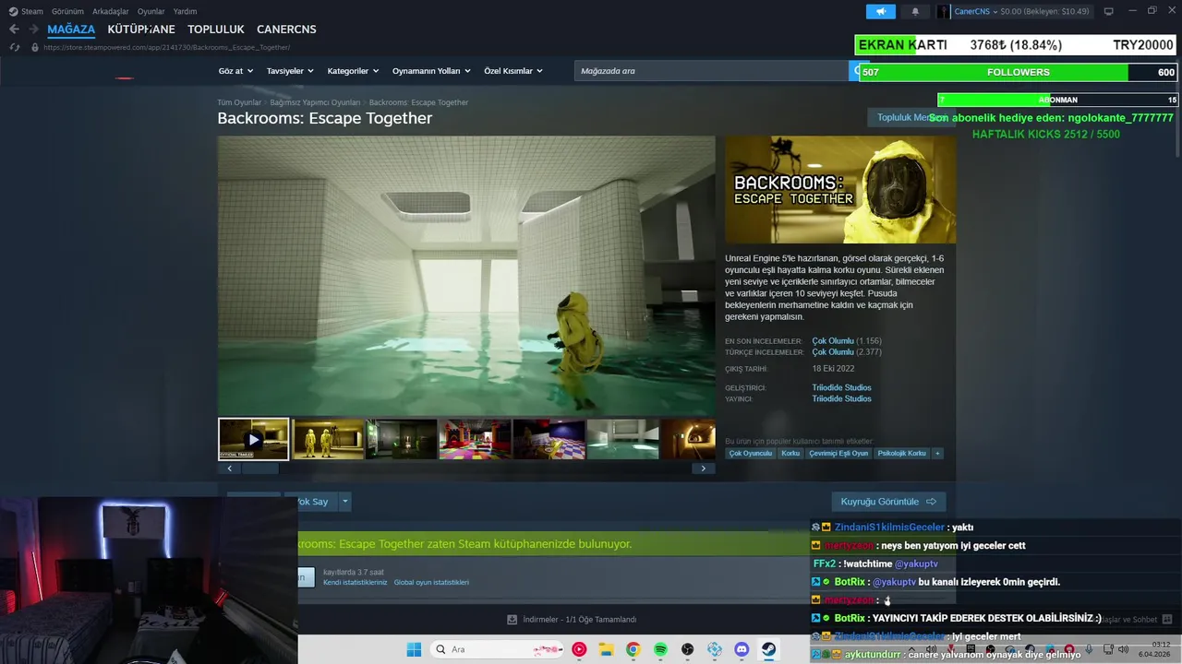
Task: Click the Korku tag
Action: [790, 454]
